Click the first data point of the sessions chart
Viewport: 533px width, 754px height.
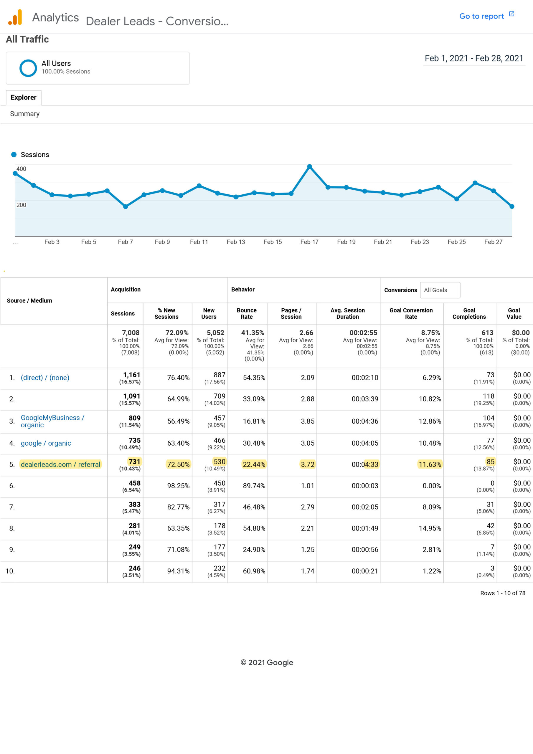pos(15,173)
